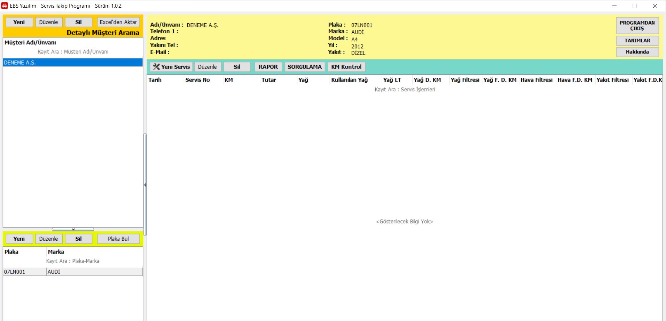The height and width of the screenshot is (321, 666).
Task: Click the EBS Yazılım app icon in title bar
Action: [x=5, y=6]
